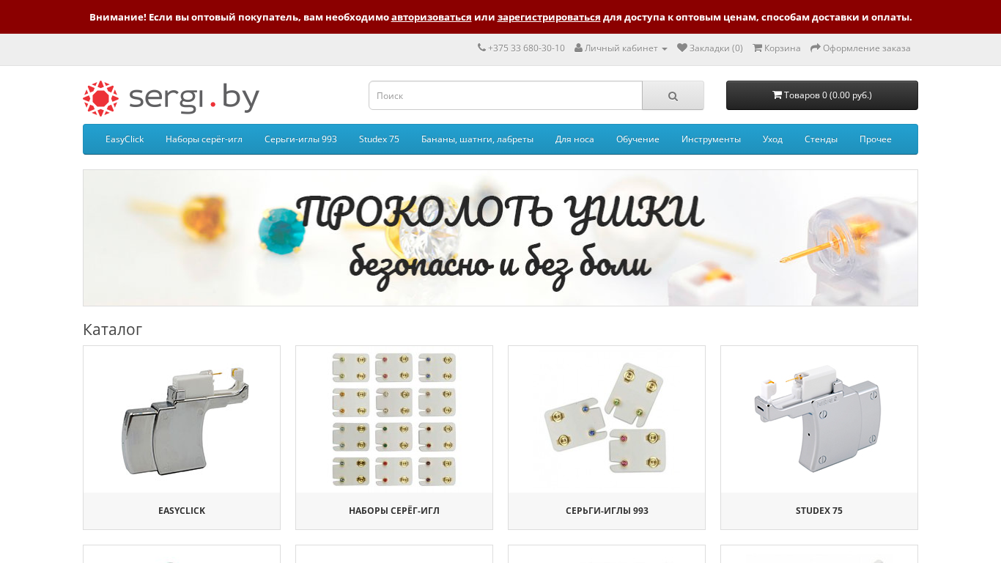Open the Товаров 0 (0.00 руб.) cart button
Viewport: 1001px width, 563px height.
822,95
